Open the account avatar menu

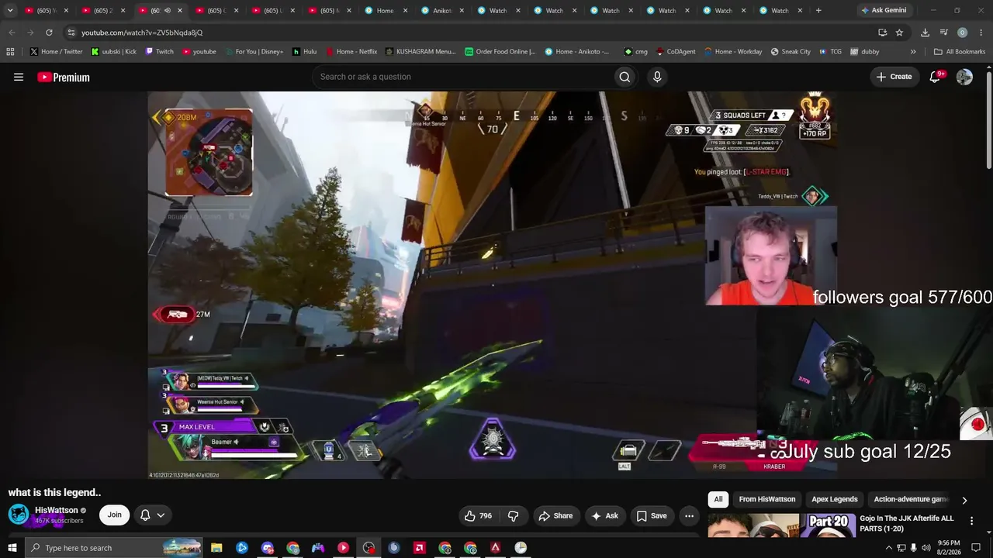(x=964, y=77)
